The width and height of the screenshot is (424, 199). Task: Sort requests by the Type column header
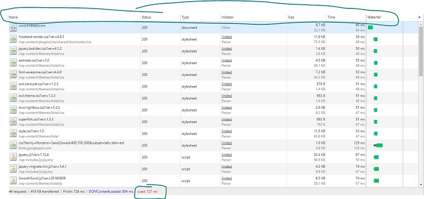(185, 17)
